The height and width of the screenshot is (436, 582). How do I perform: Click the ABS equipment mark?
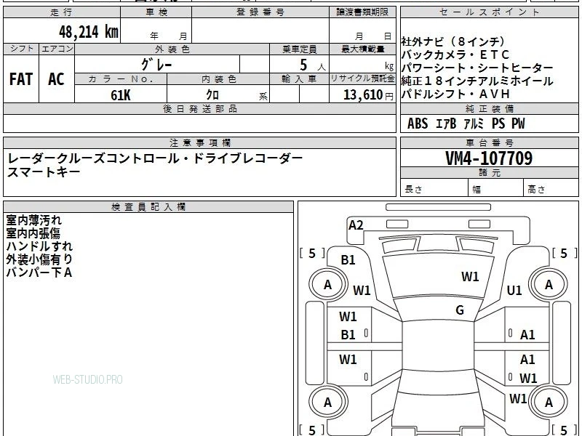click(418, 124)
